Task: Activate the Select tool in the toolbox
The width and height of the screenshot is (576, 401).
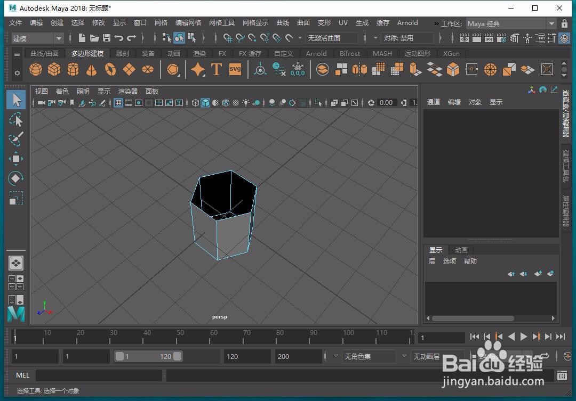Action: pos(16,100)
